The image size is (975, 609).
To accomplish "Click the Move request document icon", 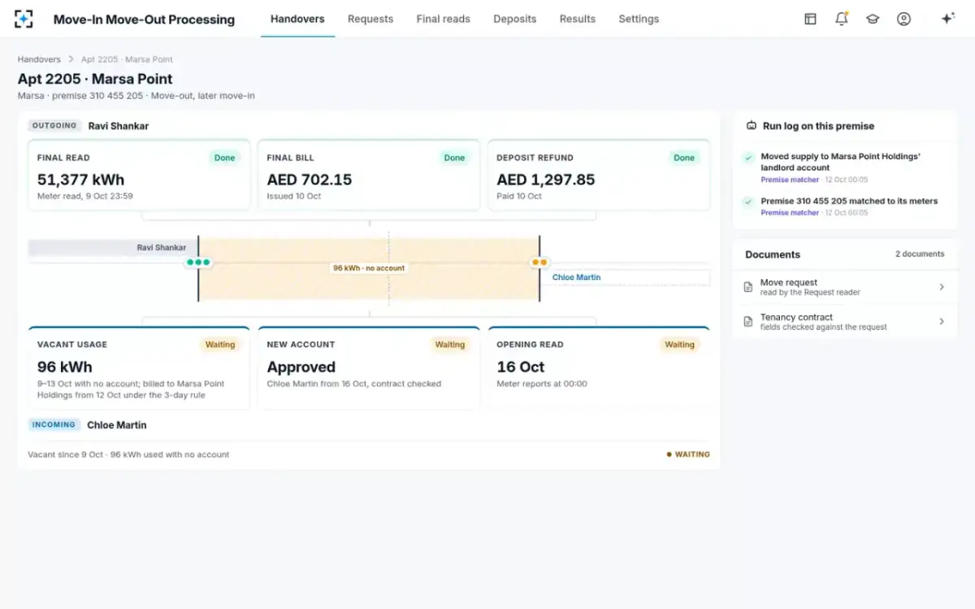I will [748, 287].
